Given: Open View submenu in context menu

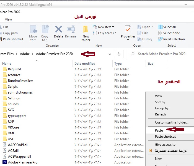Looking at the screenshot, I should [x=158, y=96].
